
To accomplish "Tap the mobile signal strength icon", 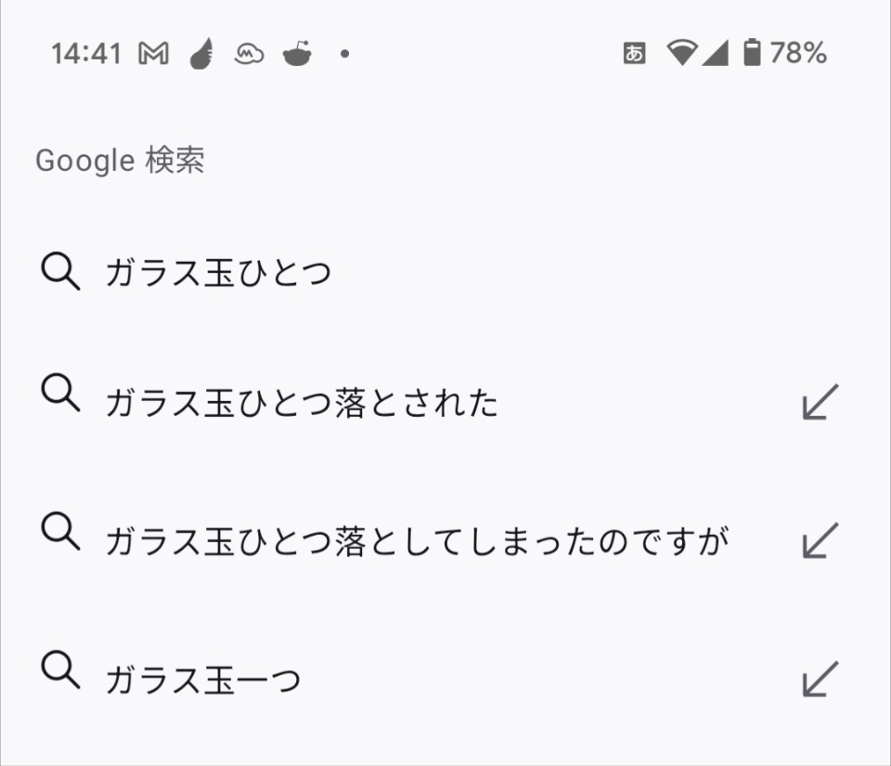I will pyautogui.click(x=716, y=54).
